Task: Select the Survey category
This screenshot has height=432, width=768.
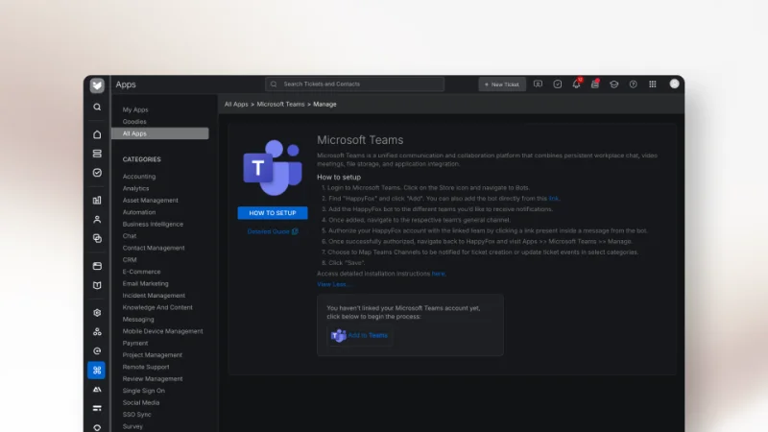Action: tap(132, 426)
